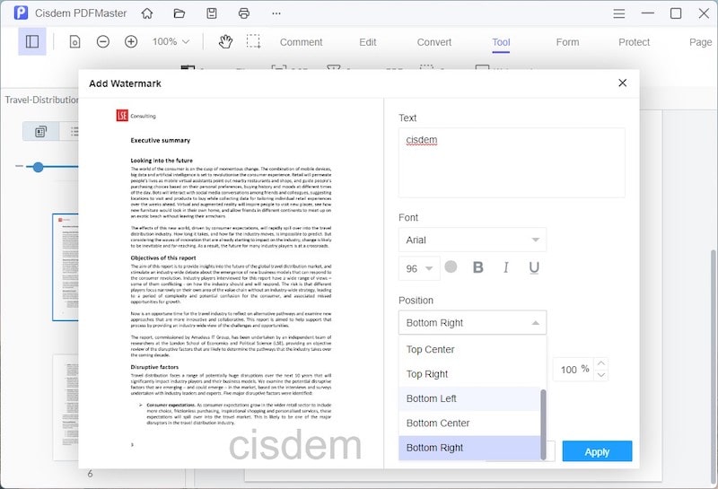The width and height of the screenshot is (718, 489).
Task: Click the page fit icon
Action: click(x=74, y=42)
